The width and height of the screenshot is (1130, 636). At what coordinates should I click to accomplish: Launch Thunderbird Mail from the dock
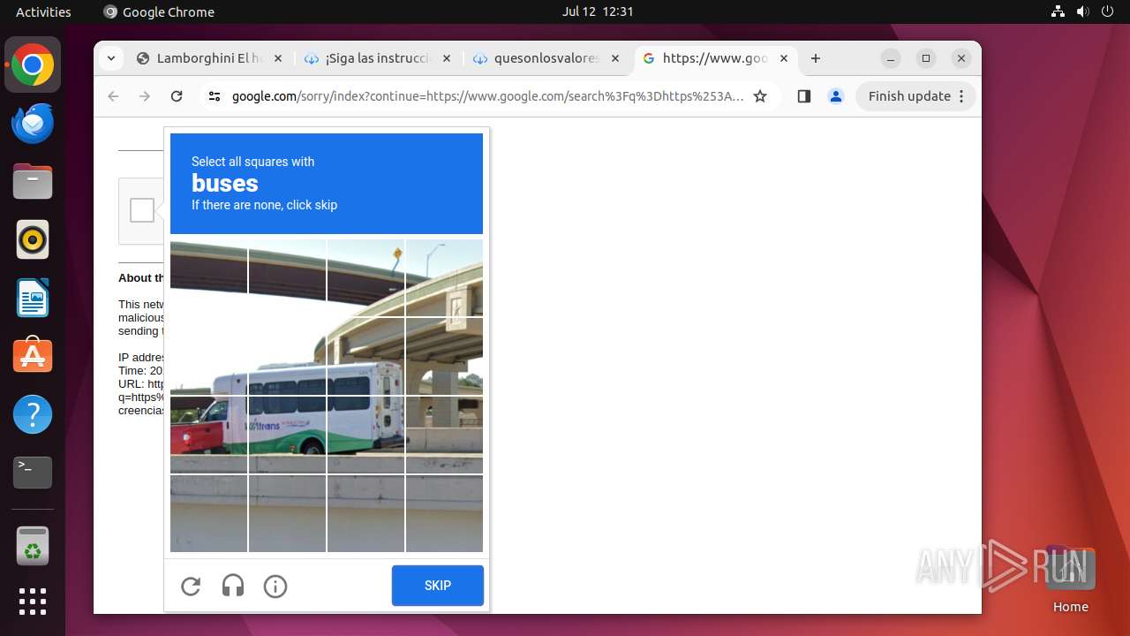[33, 124]
